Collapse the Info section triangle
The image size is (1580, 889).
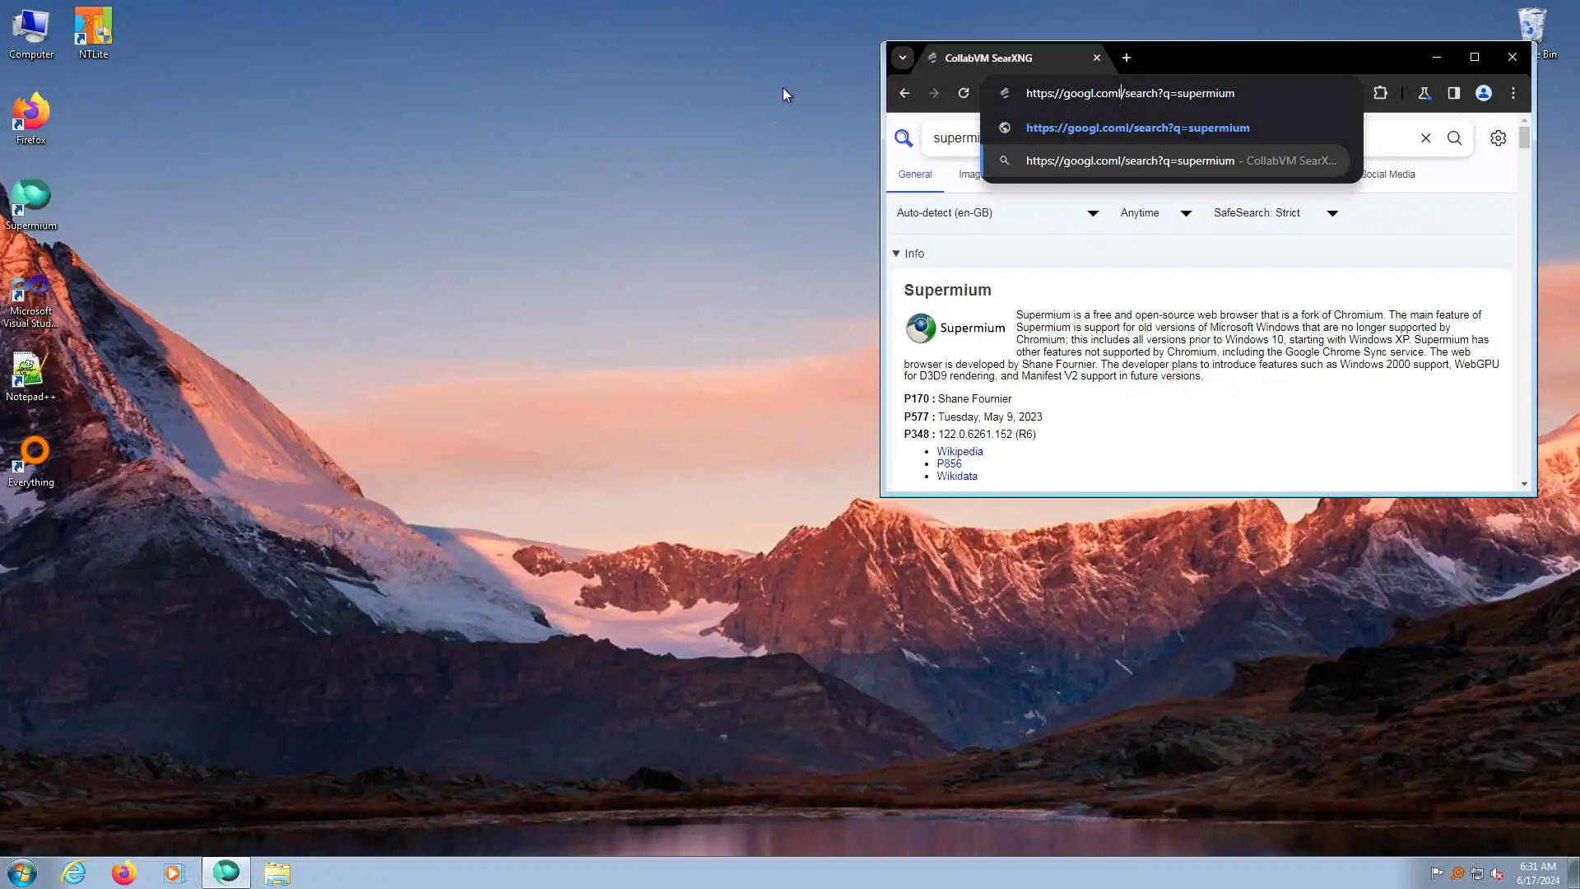[x=896, y=254]
